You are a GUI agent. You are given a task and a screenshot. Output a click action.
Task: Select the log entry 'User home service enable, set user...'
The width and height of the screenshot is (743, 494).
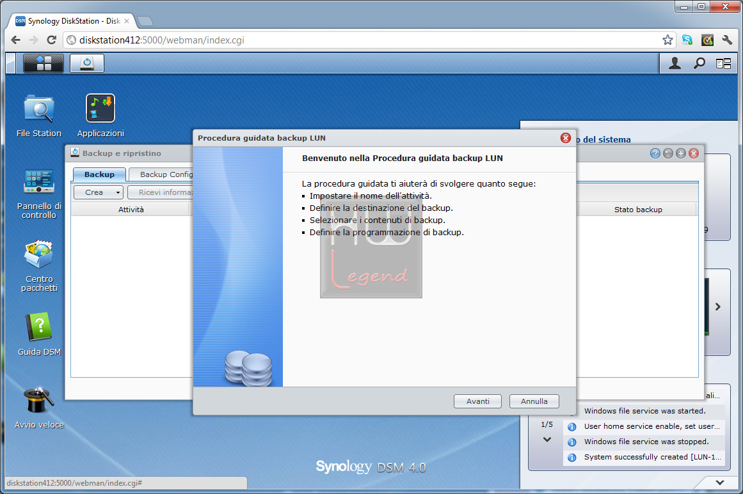pyautogui.click(x=644, y=426)
